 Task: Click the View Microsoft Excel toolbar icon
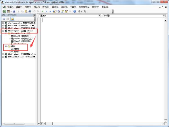tap(5, 11)
